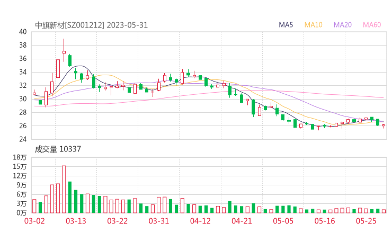392x233 pixels.
Task: Click the 26 price axis label
Action: click(x=23, y=126)
